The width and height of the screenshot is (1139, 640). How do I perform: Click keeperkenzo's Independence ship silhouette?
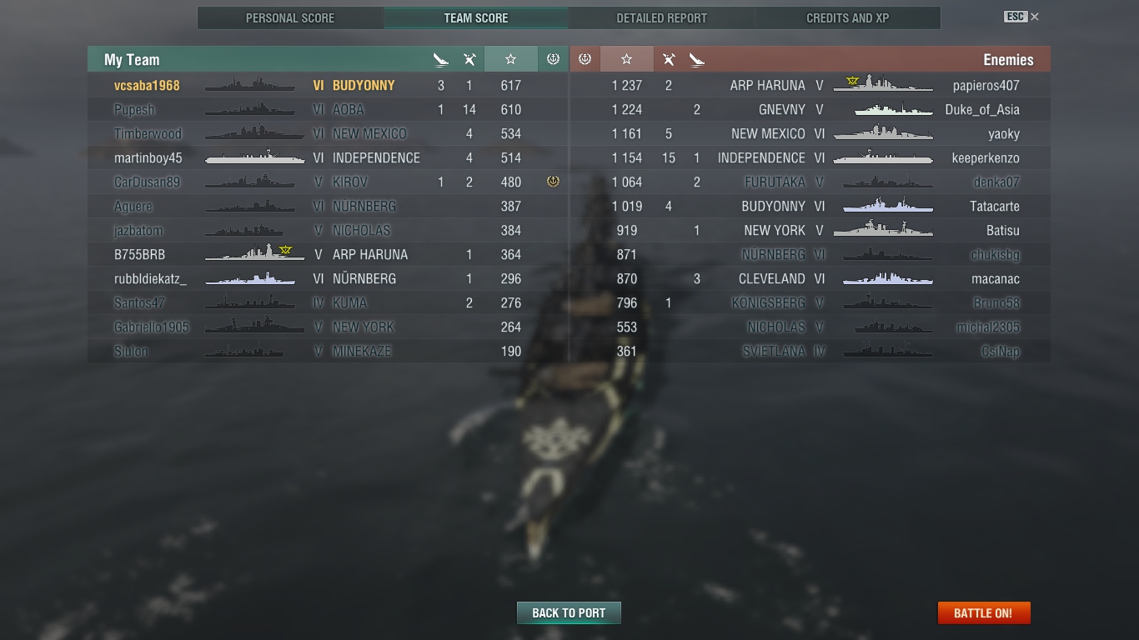pos(883,157)
